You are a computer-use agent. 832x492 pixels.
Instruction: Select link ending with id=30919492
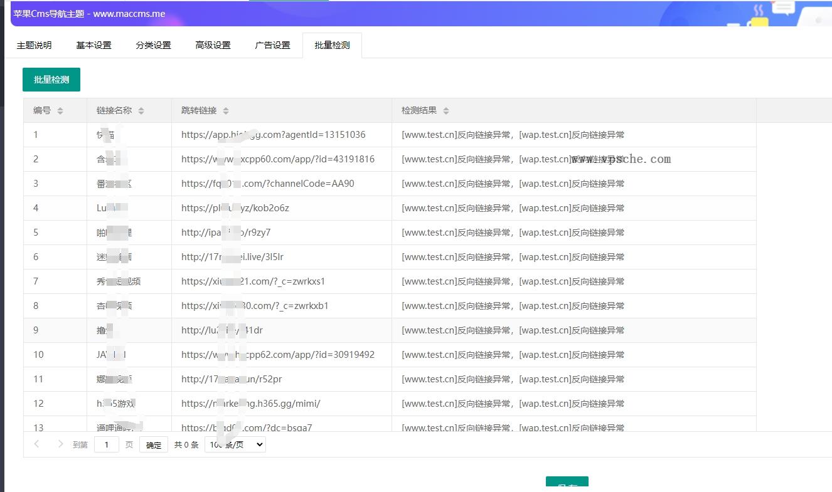(x=278, y=355)
